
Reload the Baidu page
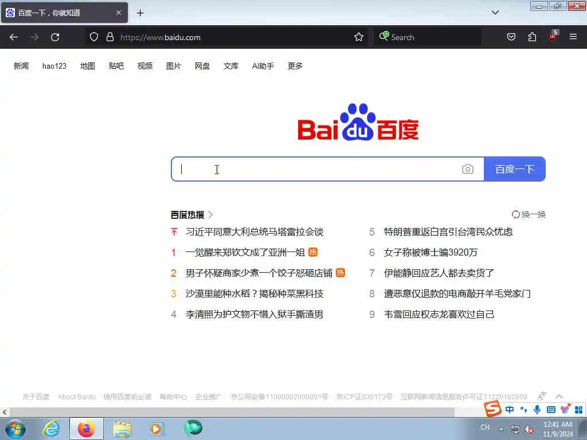pyautogui.click(x=55, y=37)
